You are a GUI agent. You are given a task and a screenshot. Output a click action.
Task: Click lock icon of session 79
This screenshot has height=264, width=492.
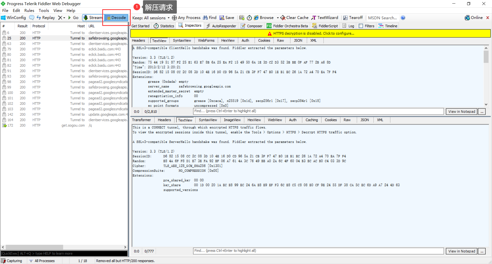4,49
